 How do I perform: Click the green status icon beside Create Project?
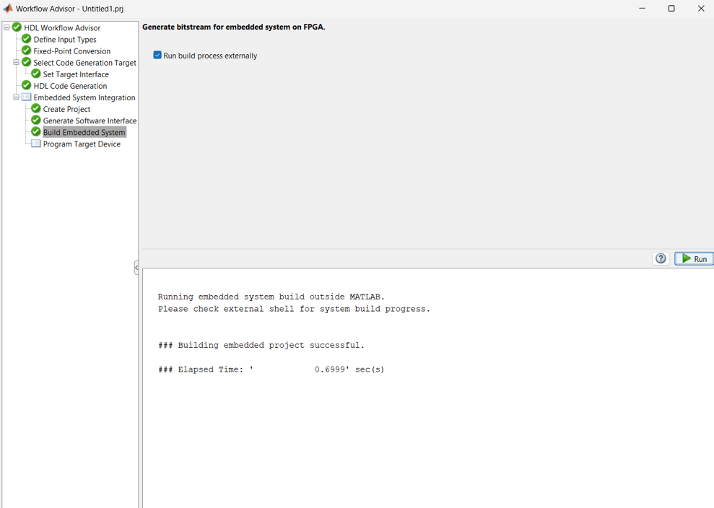[x=34, y=108]
